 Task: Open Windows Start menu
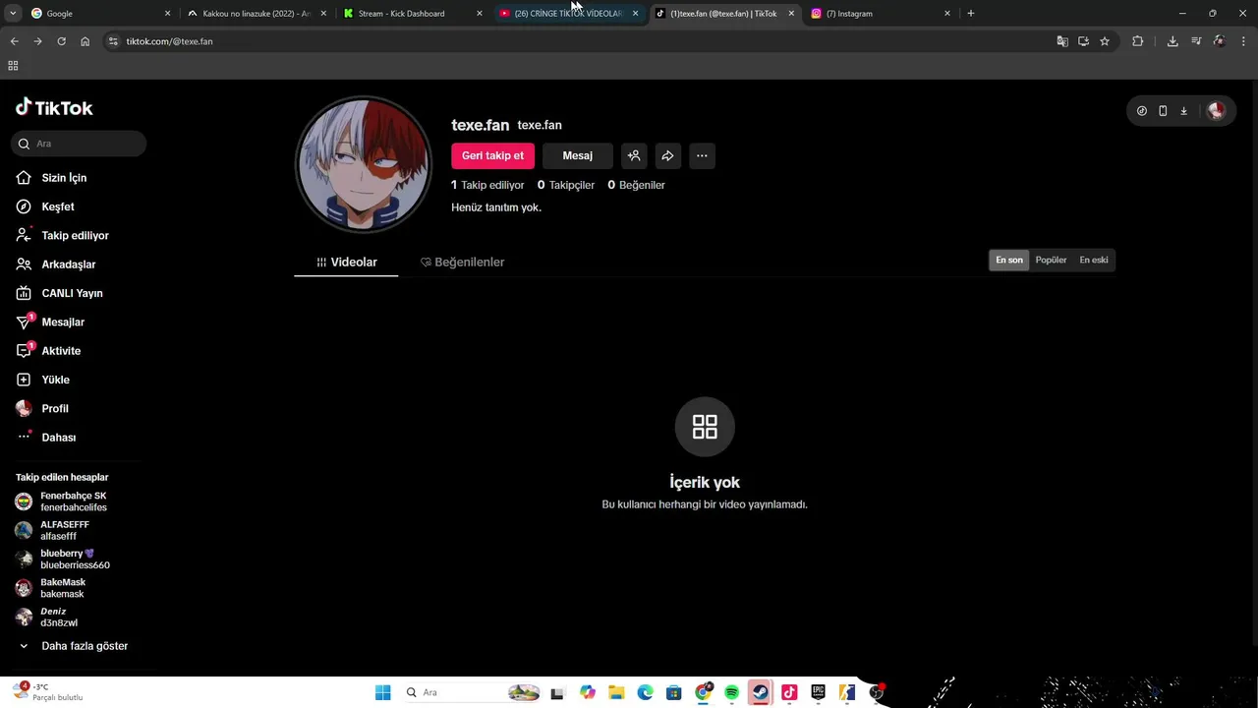pos(382,692)
